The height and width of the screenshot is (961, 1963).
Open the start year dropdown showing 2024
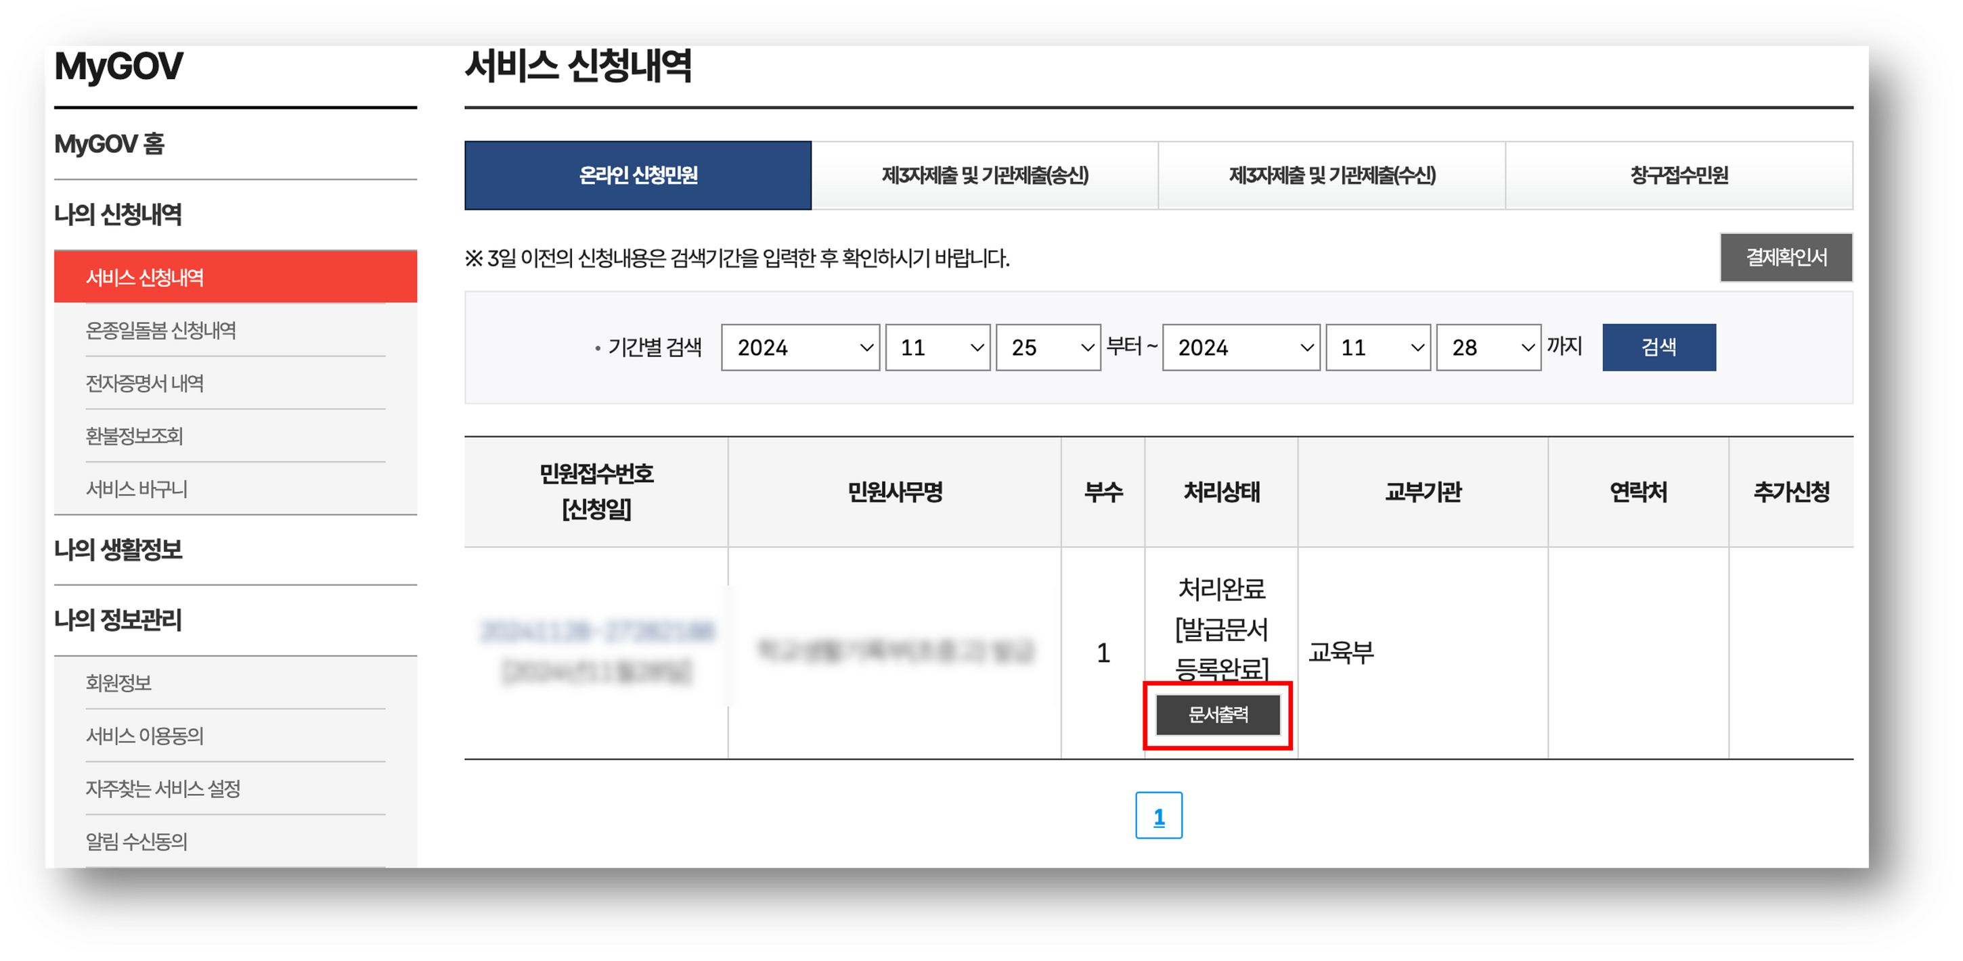click(801, 347)
